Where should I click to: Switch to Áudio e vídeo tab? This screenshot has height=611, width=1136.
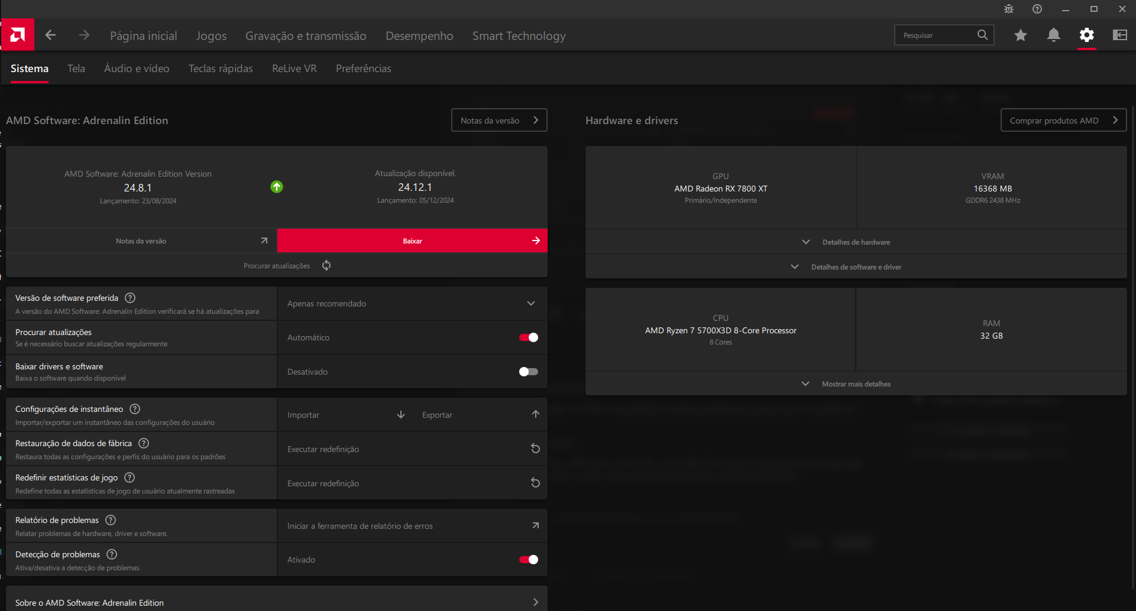coord(137,69)
